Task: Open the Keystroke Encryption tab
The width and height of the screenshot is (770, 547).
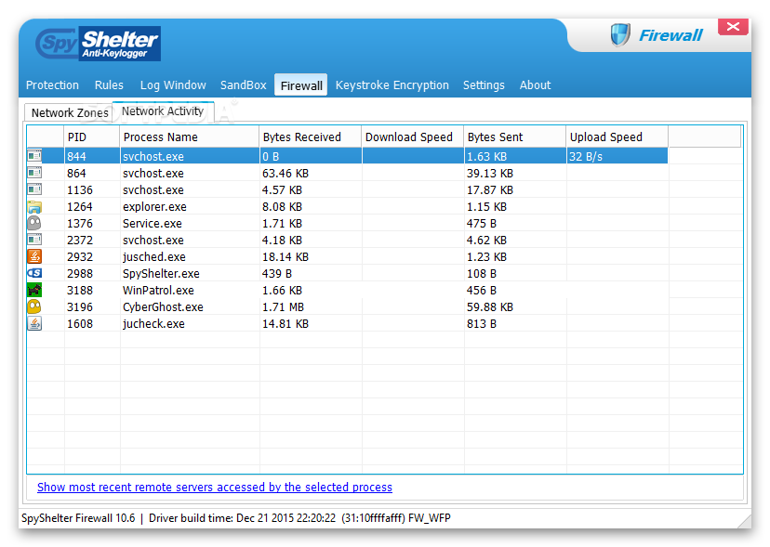Action: 392,85
